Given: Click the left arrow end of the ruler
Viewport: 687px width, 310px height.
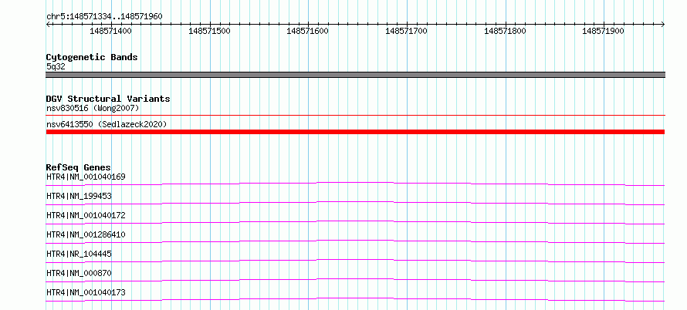Looking at the screenshot, I should [x=48, y=24].
